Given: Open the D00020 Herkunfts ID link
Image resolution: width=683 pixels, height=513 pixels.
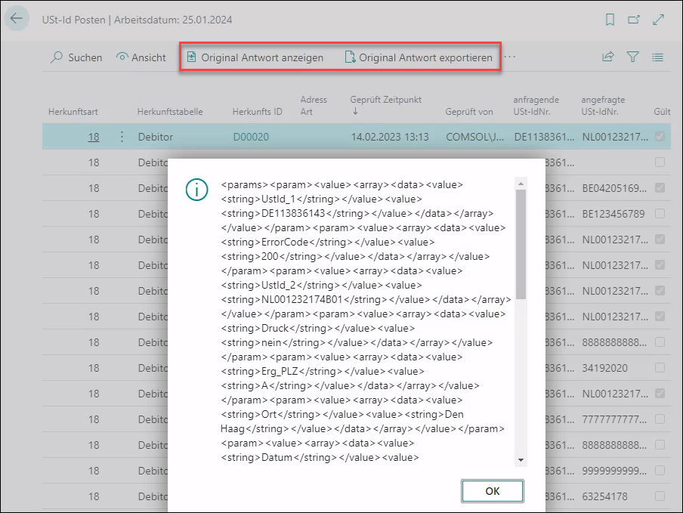Looking at the screenshot, I should pos(251,137).
